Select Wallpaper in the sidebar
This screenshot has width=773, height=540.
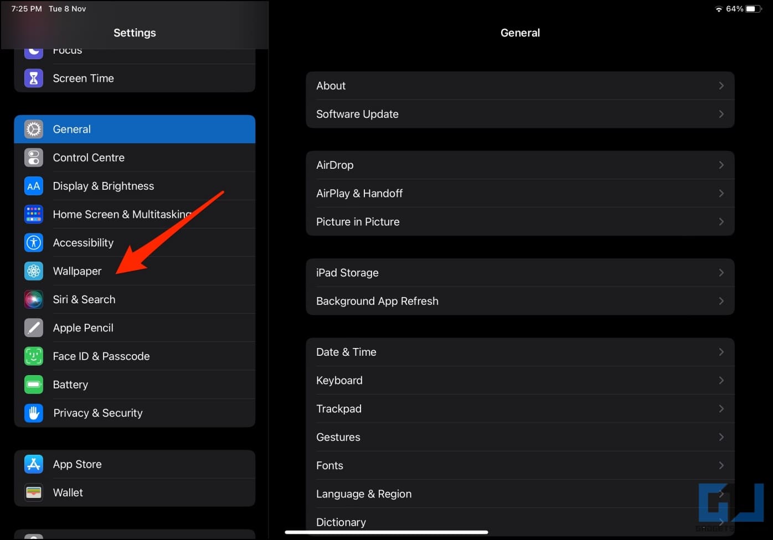click(135, 271)
